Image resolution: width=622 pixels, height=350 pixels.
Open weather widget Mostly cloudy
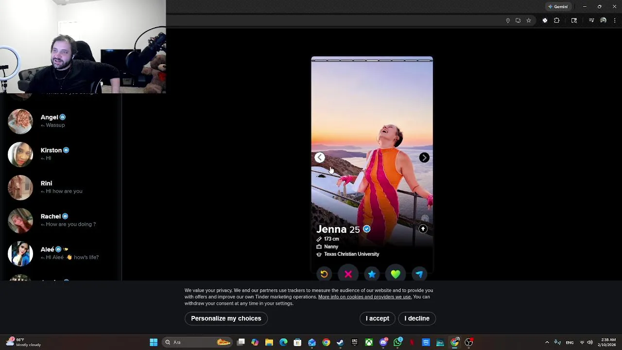tap(22, 342)
